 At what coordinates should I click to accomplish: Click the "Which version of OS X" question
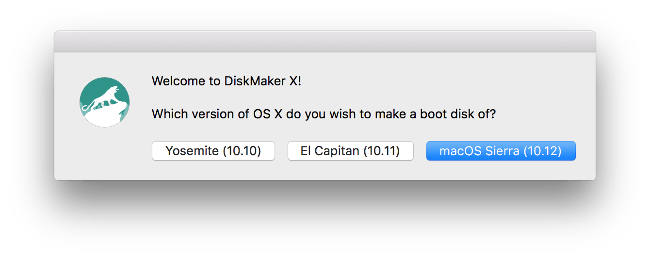(324, 114)
